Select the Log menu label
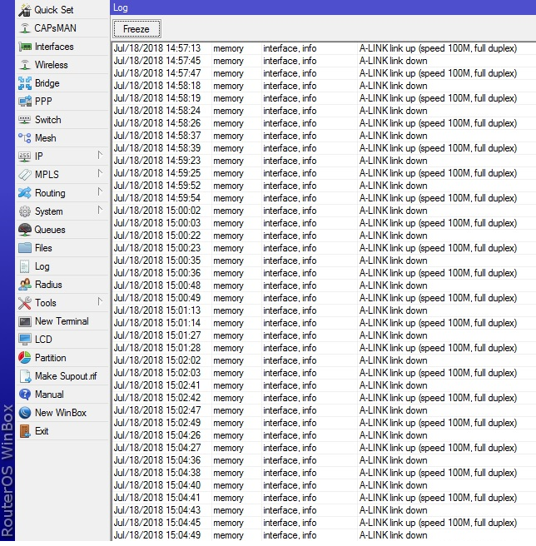This screenshot has height=546, width=536. [42, 266]
